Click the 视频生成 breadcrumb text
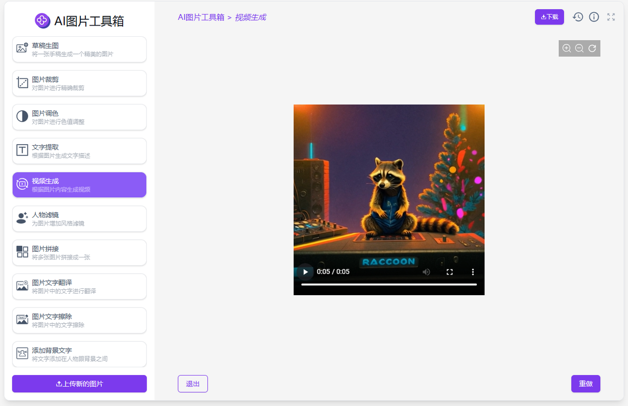Viewport: 628px width, 406px height. point(250,17)
